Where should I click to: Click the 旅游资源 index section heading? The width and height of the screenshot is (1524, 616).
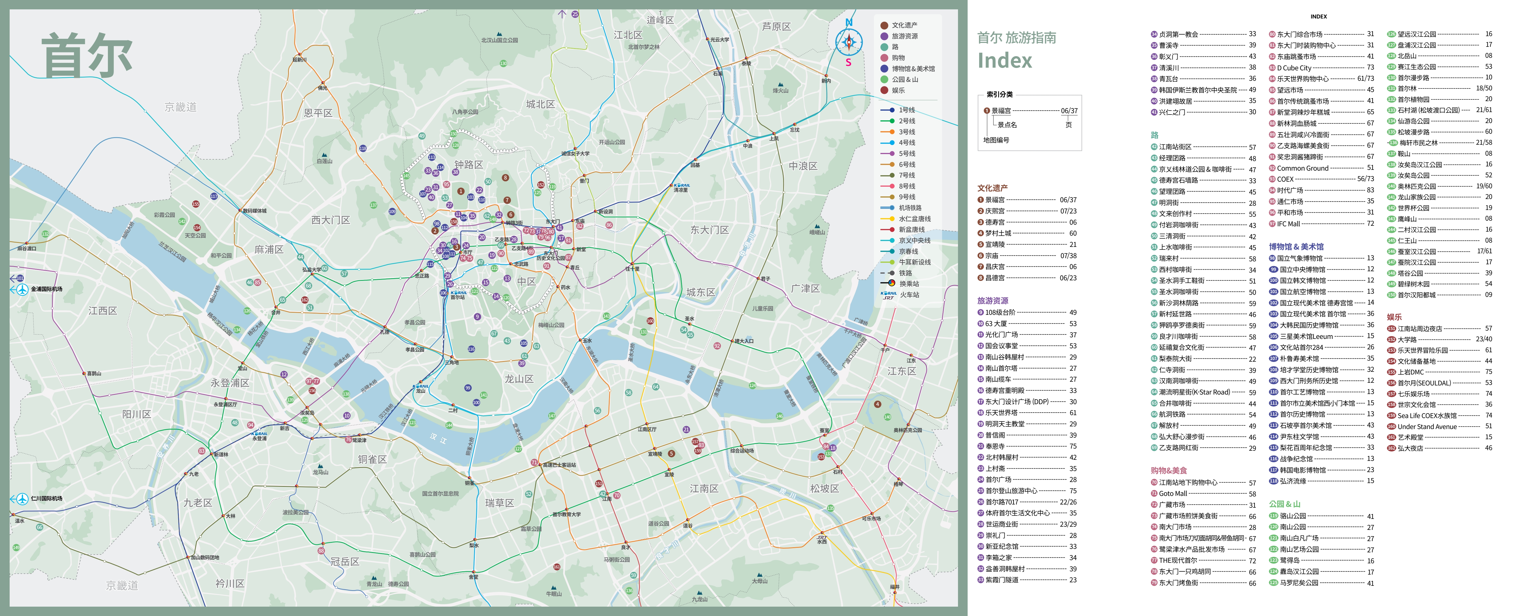click(x=993, y=300)
